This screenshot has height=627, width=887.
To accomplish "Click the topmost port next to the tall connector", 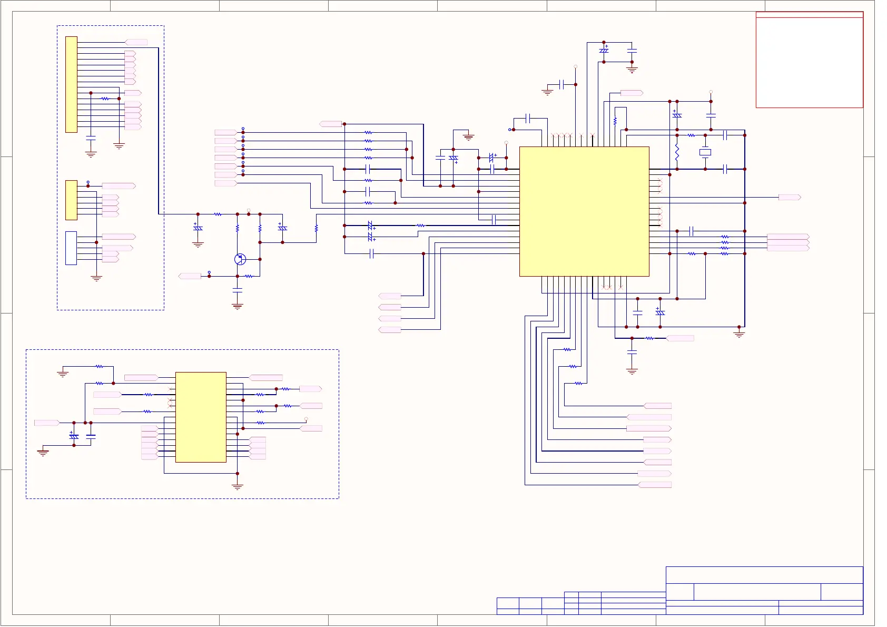I will [136, 42].
